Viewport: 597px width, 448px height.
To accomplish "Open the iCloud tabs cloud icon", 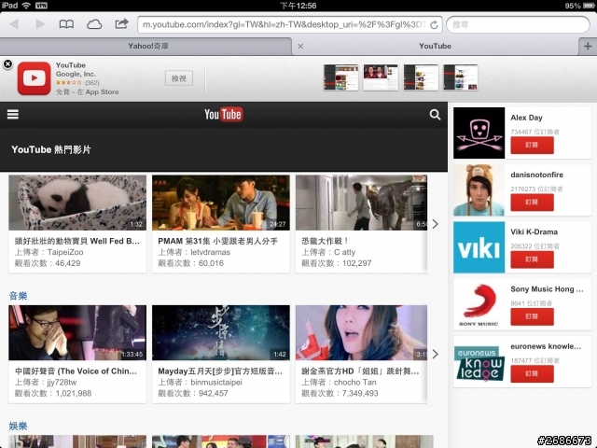I will click(x=94, y=25).
